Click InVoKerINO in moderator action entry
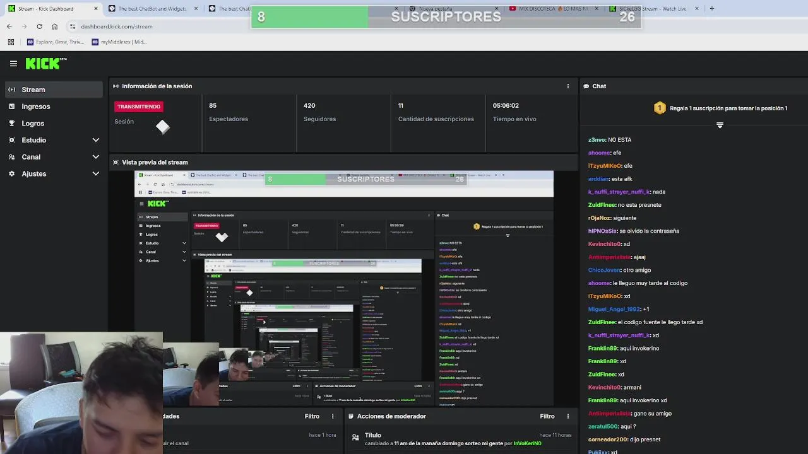 point(528,443)
